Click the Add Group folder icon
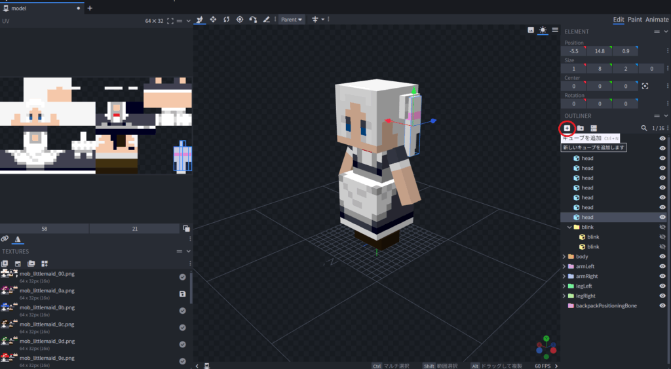The width and height of the screenshot is (671, 369). [x=581, y=128]
